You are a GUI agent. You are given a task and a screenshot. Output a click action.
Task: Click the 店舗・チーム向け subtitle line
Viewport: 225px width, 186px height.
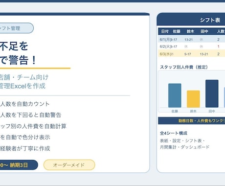[24, 77]
